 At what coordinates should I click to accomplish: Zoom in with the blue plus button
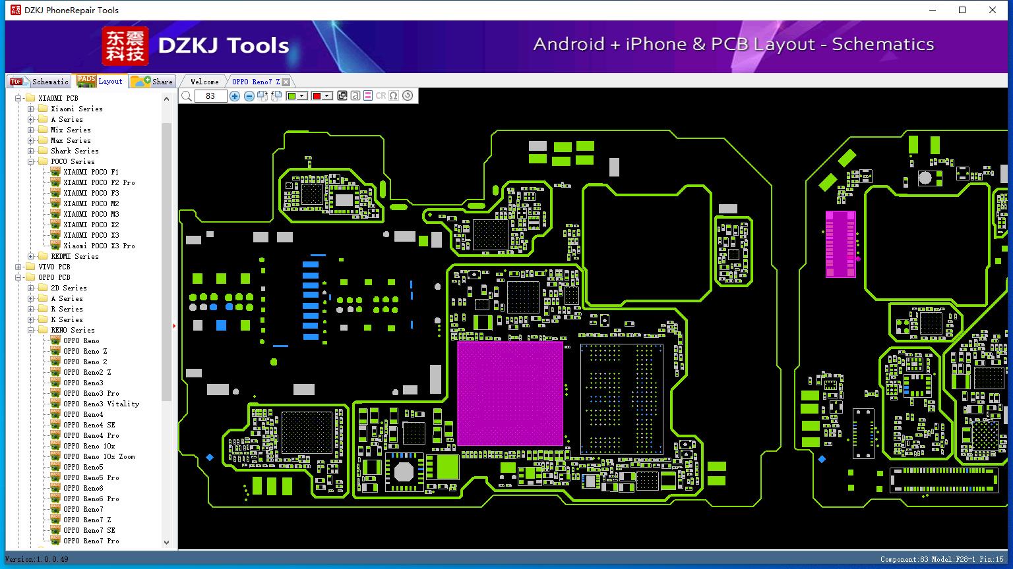point(235,96)
